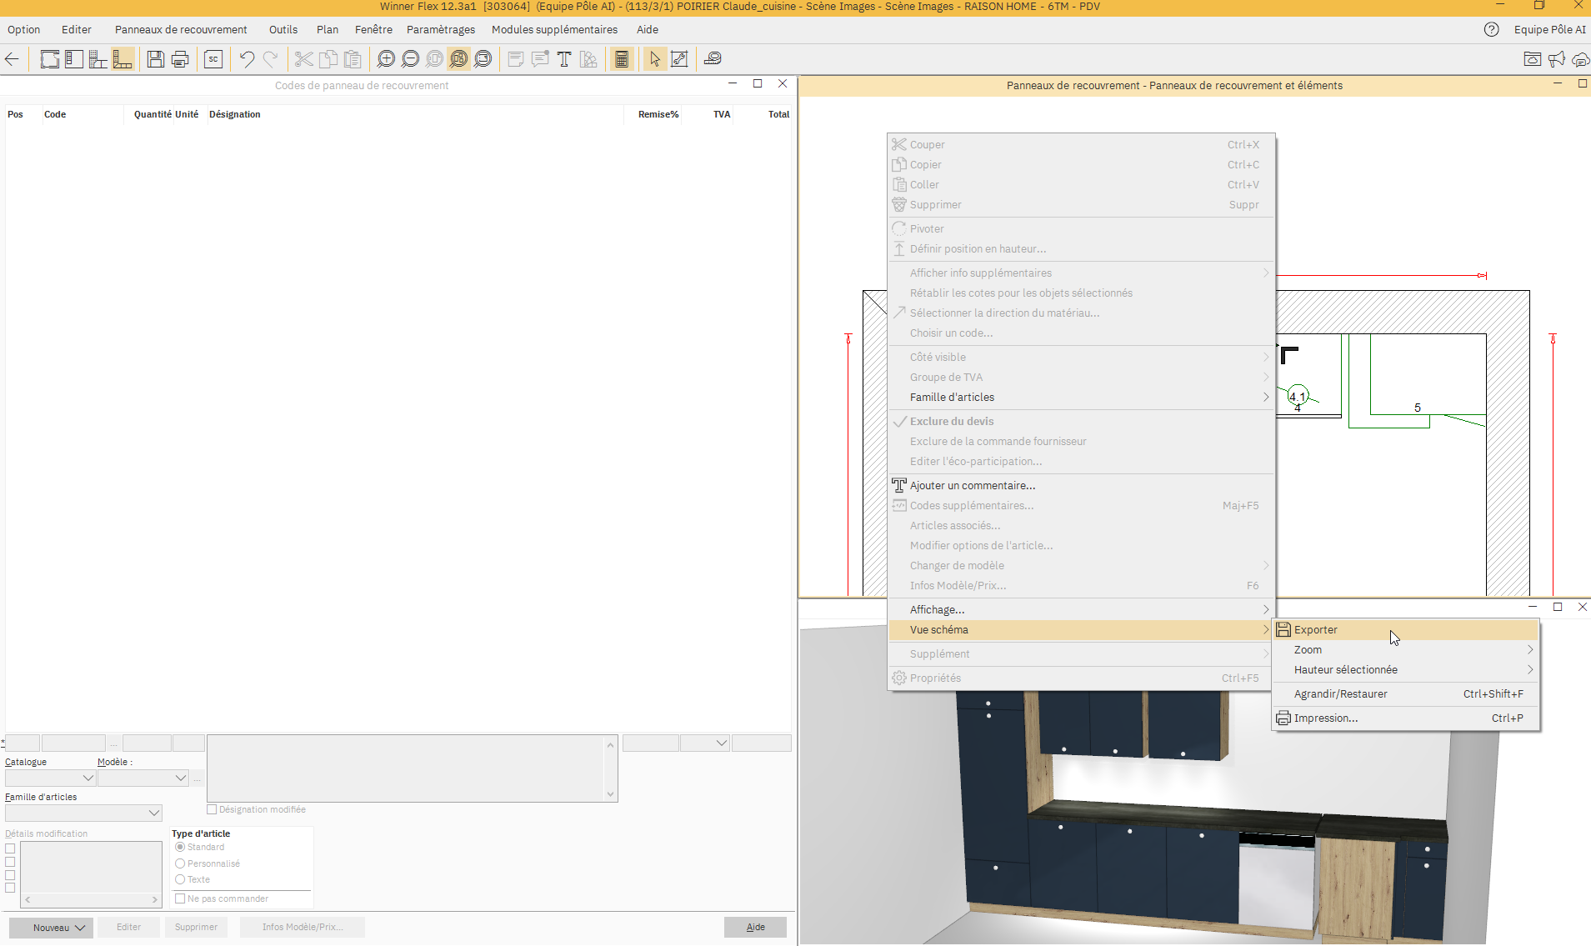Click the printer icon in the toolbar
The height and width of the screenshot is (946, 1591).
(x=180, y=59)
